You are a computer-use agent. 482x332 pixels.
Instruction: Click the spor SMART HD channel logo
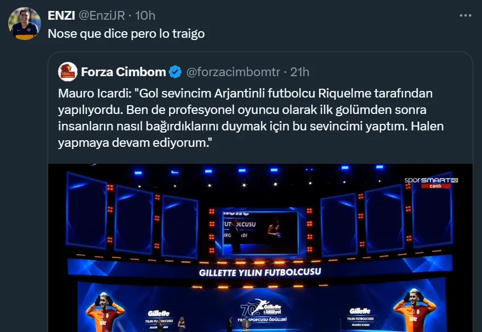[x=431, y=182]
